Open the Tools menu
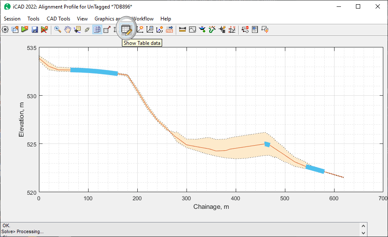 [33, 19]
